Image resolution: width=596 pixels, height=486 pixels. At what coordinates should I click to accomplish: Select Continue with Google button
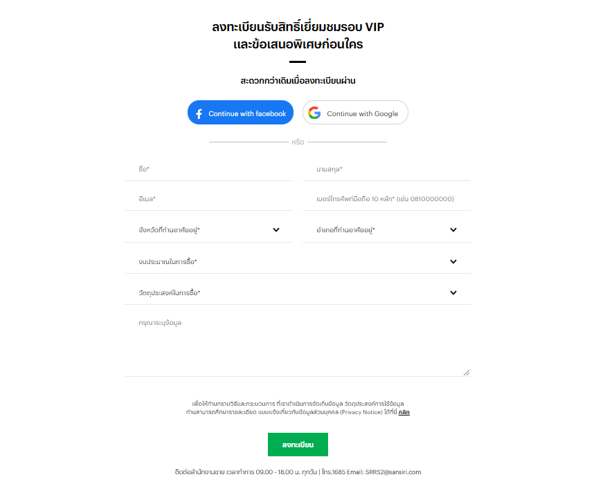pyautogui.click(x=355, y=113)
